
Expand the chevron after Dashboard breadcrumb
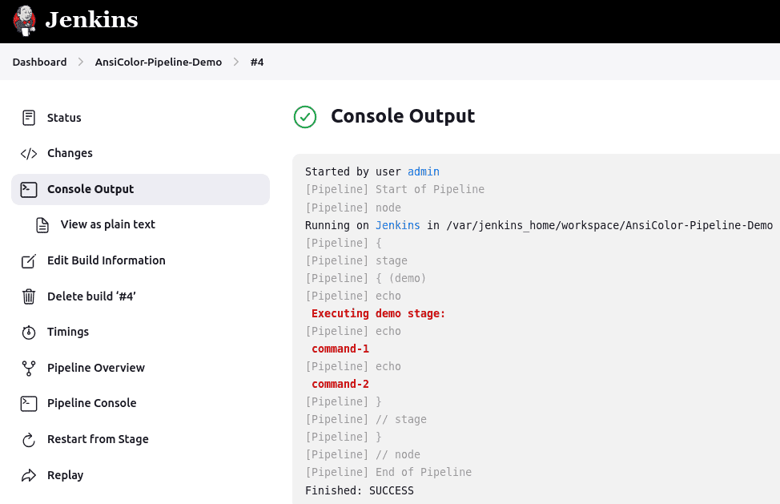click(81, 62)
